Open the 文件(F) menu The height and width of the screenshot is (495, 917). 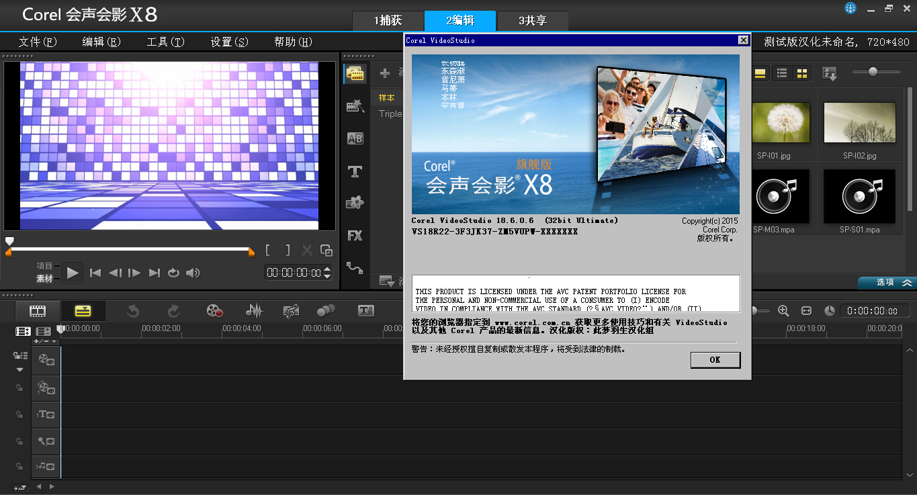[38, 42]
